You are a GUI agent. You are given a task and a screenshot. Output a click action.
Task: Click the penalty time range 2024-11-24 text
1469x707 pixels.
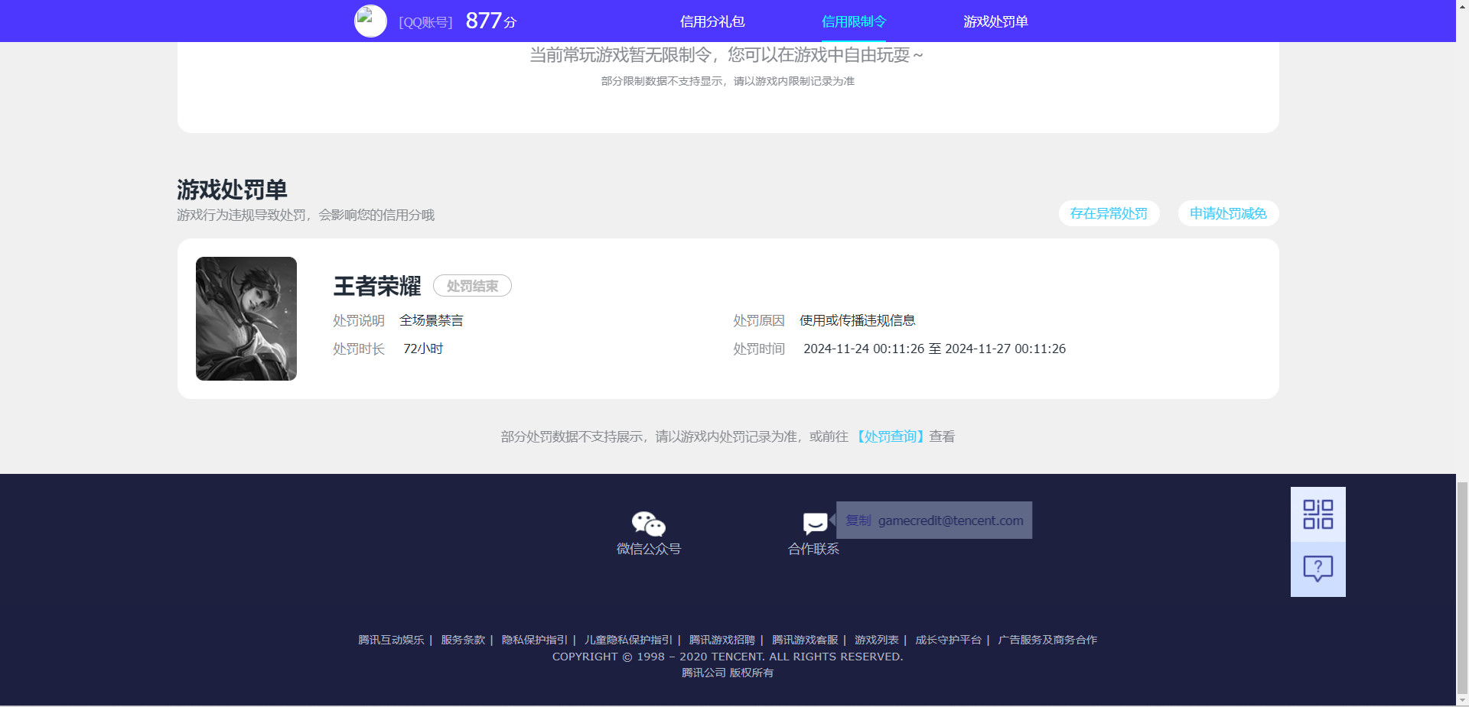(x=934, y=349)
